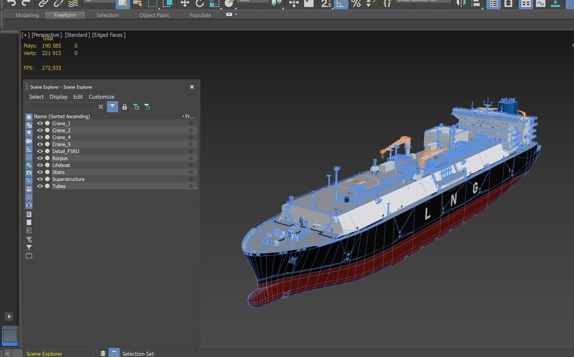The image size is (574, 357).
Task: Toggle the Display Cameras filter icon
Action: pyautogui.click(x=29, y=141)
